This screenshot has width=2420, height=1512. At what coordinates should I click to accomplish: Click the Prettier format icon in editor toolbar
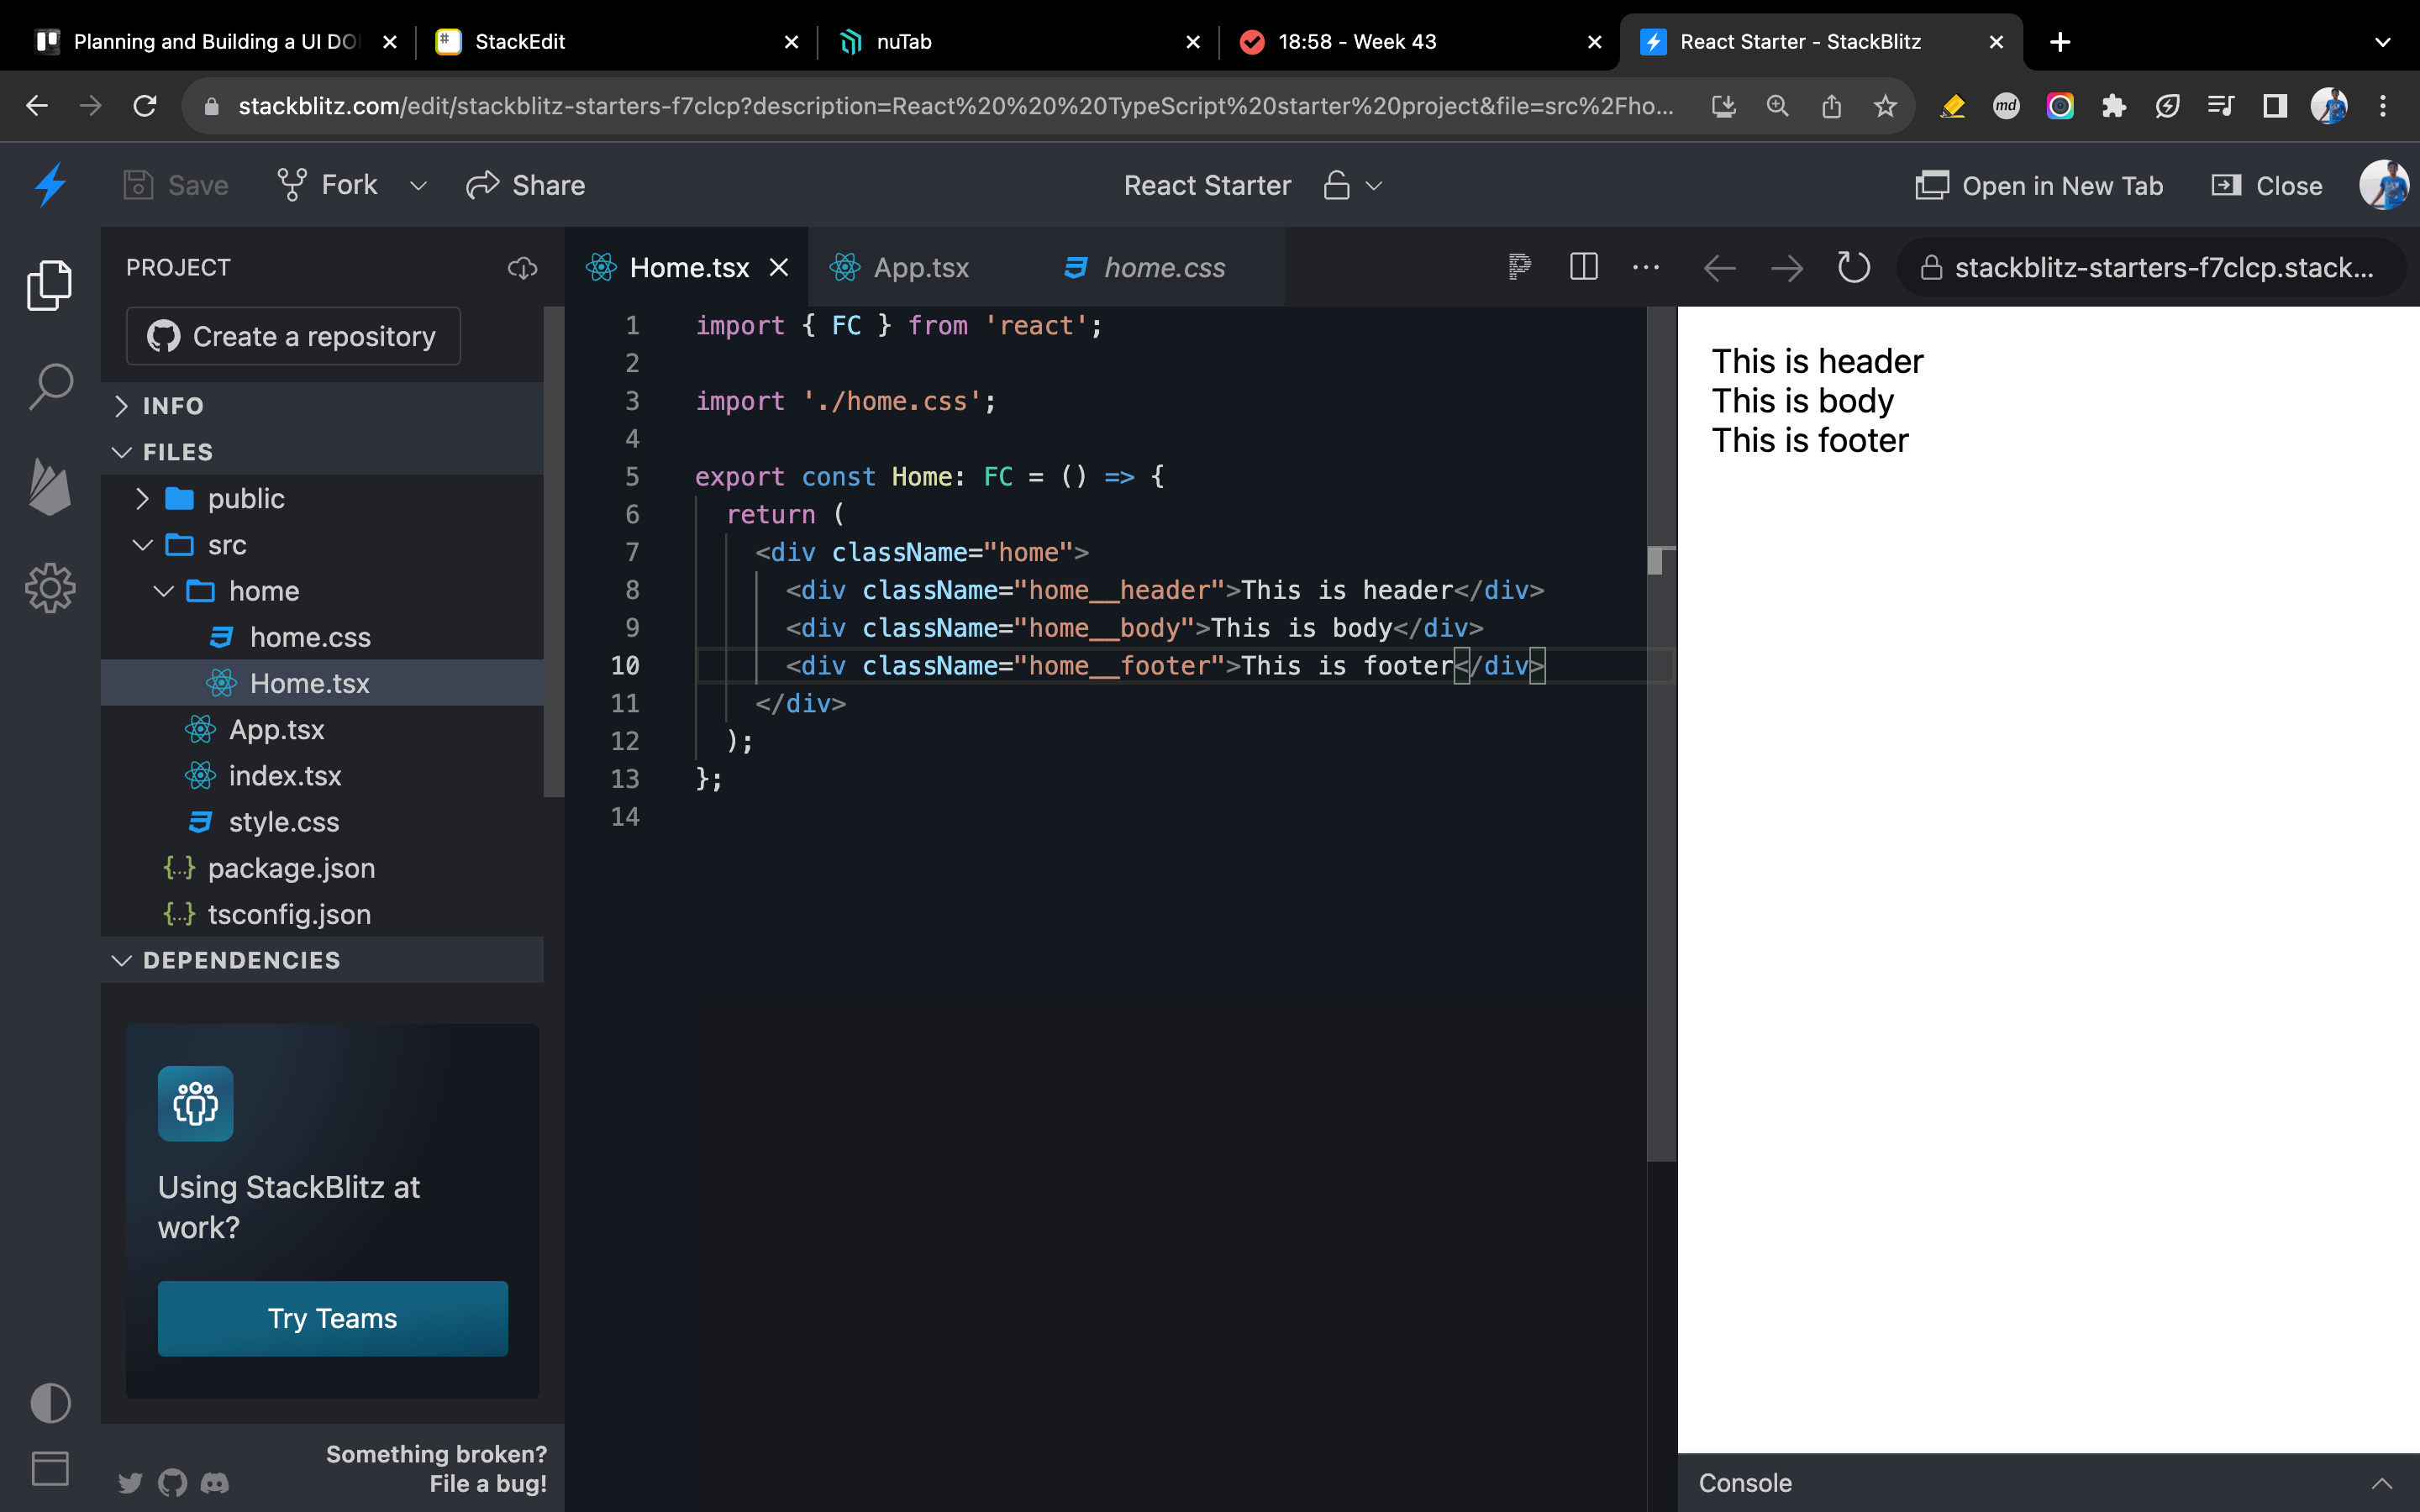tap(1519, 267)
